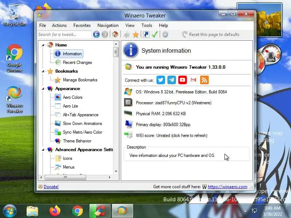This screenshot has width=291, height=218.
Task: Open Chrome from the taskbar
Action: 77,211
